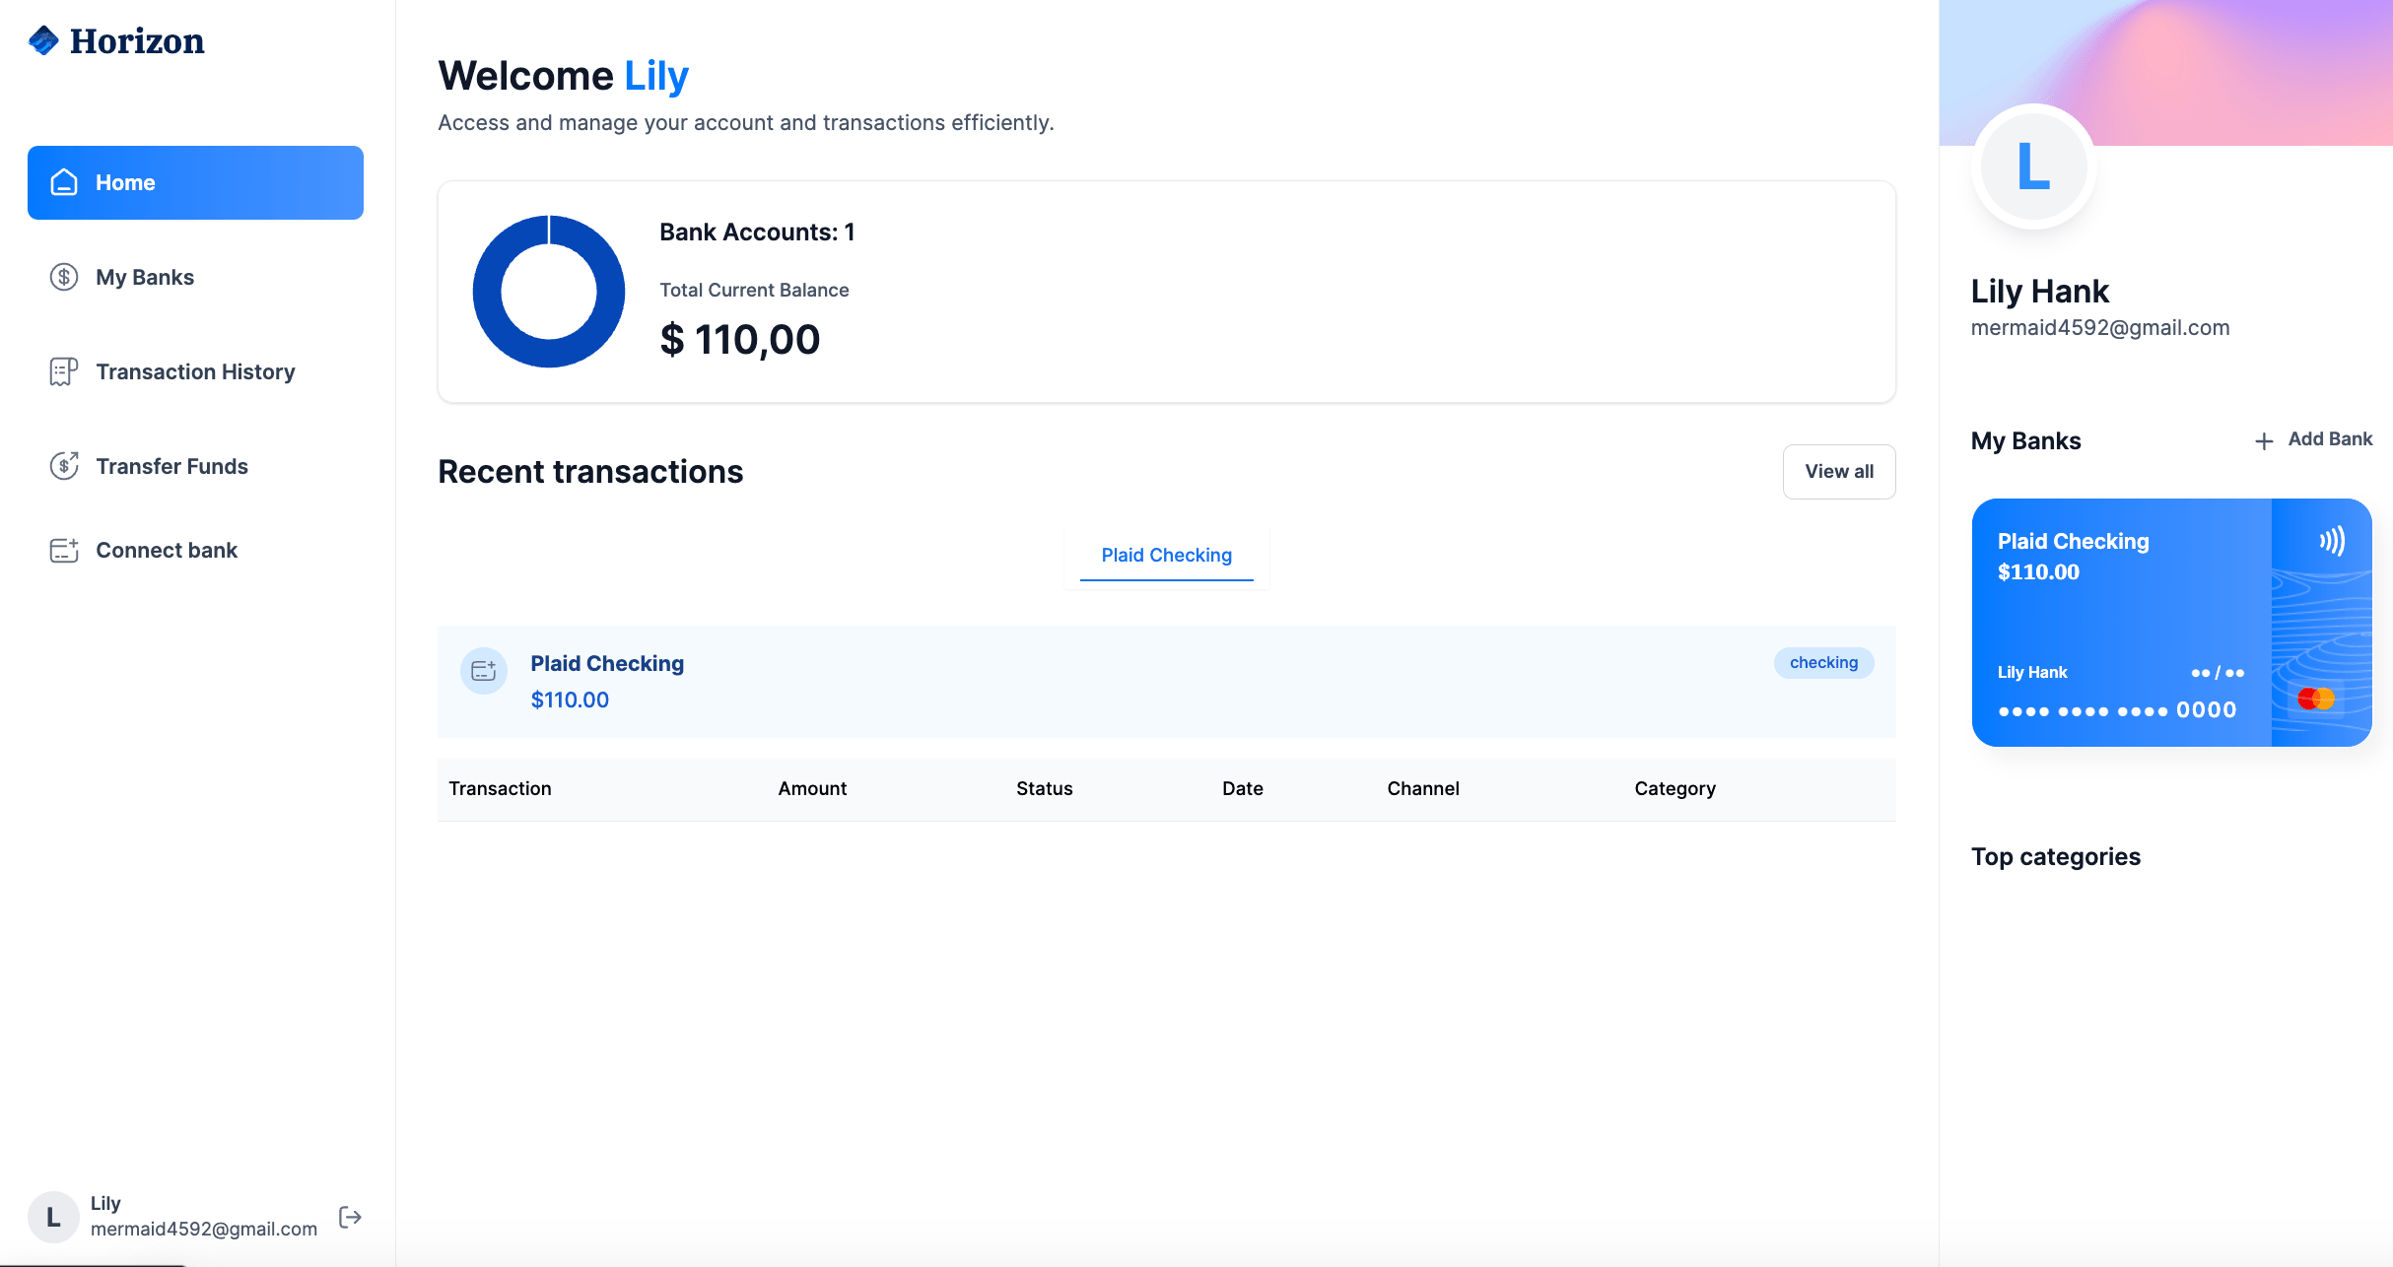
Task: Click the checking badge label
Action: click(1823, 662)
